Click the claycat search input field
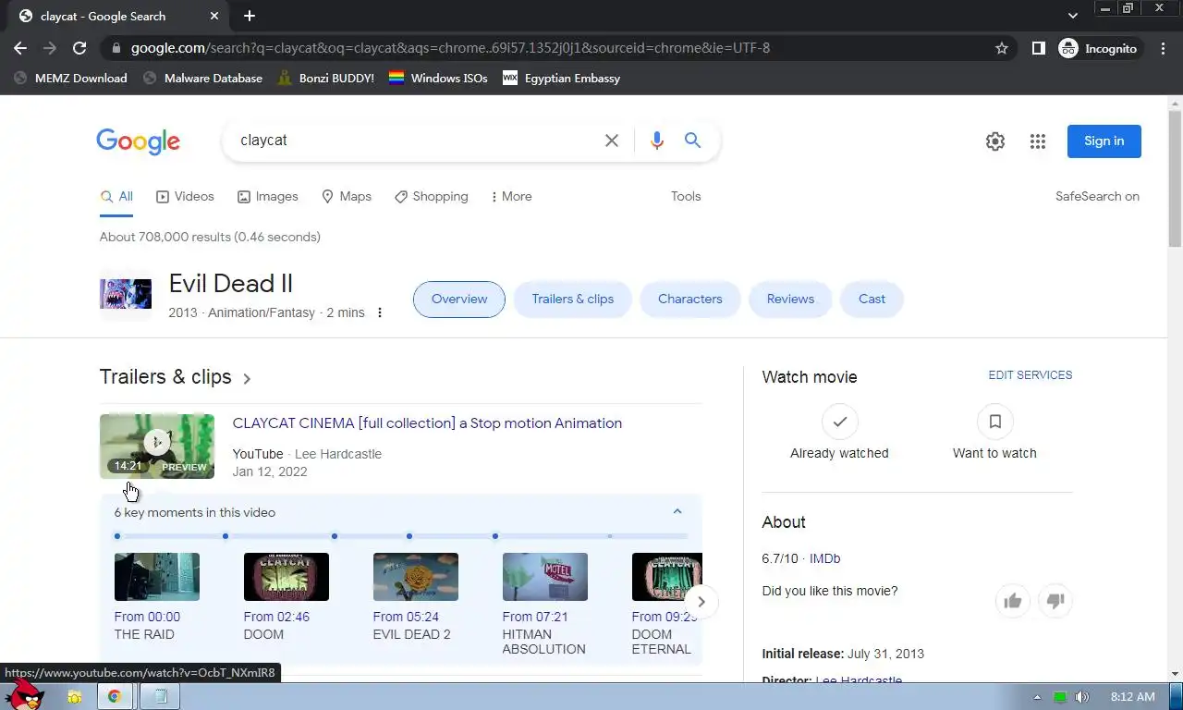This screenshot has height=710, width=1183. pyautogui.click(x=416, y=141)
